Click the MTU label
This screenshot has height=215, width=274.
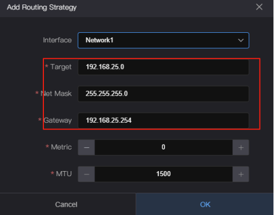64,174
